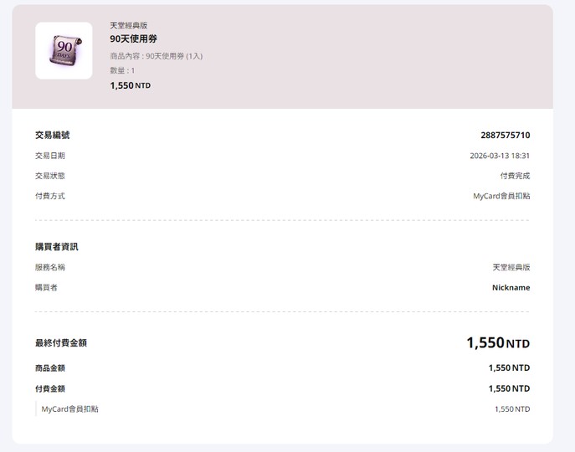The width and height of the screenshot is (575, 452).
Task: Click the 天堂經典版 value beside 服務名稱
Action: point(511,267)
